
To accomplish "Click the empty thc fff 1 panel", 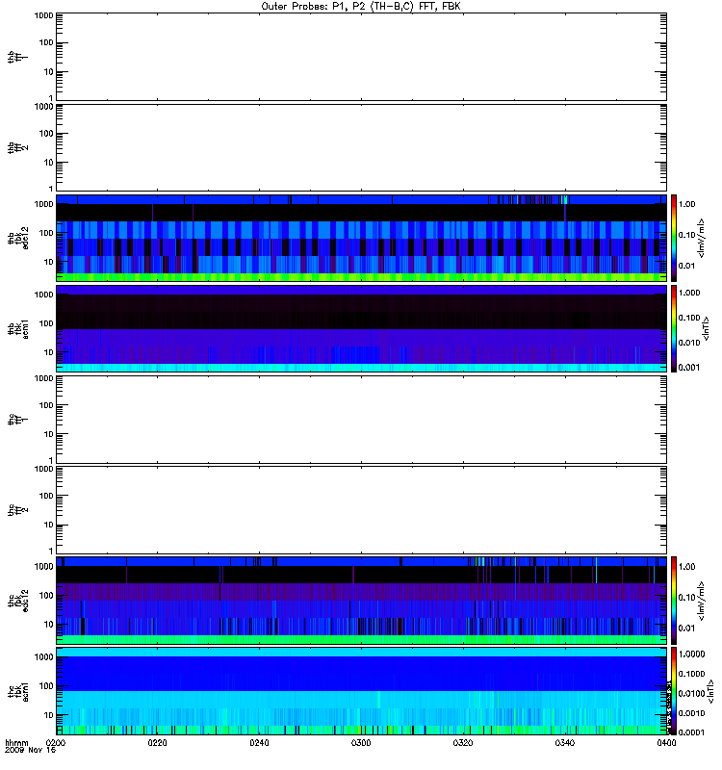I will coord(361,420).
